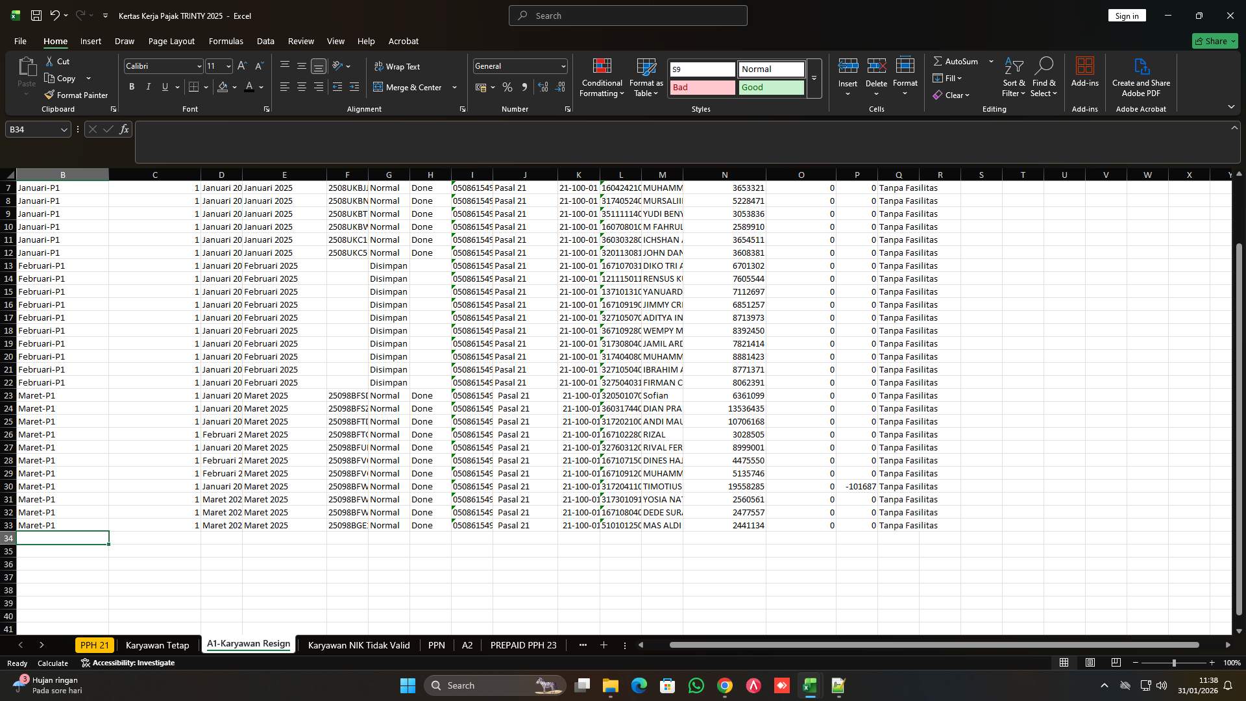The width and height of the screenshot is (1246, 701).
Task: Select the PREPAID PPH 23 sheet
Action: 523,645
